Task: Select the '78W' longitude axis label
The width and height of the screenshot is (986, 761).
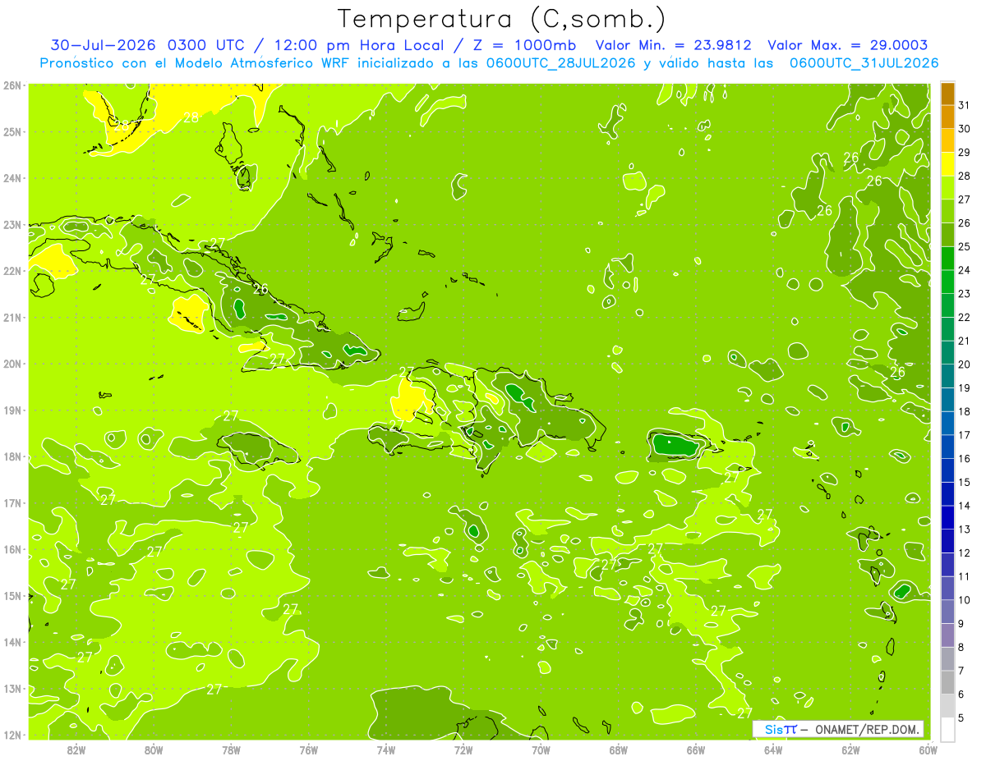Action: click(x=231, y=750)
